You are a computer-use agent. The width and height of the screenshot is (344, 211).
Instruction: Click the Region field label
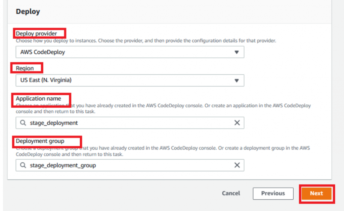click(25, 68)
